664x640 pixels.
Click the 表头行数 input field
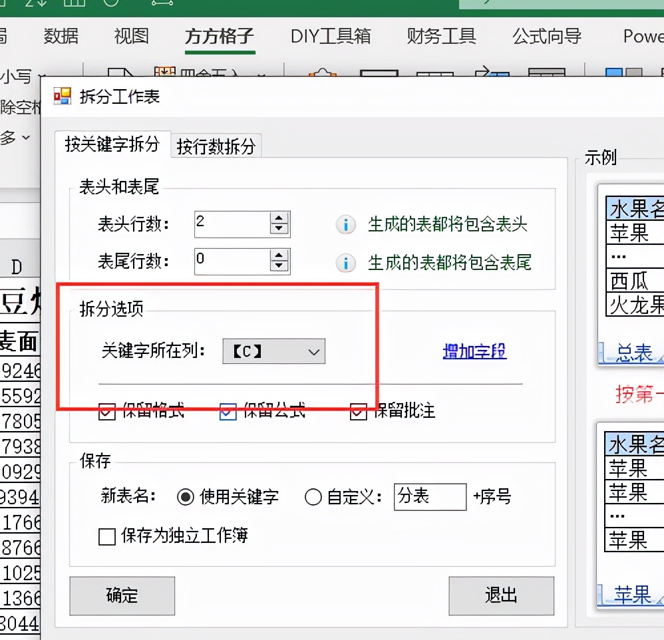coord(232,224)
